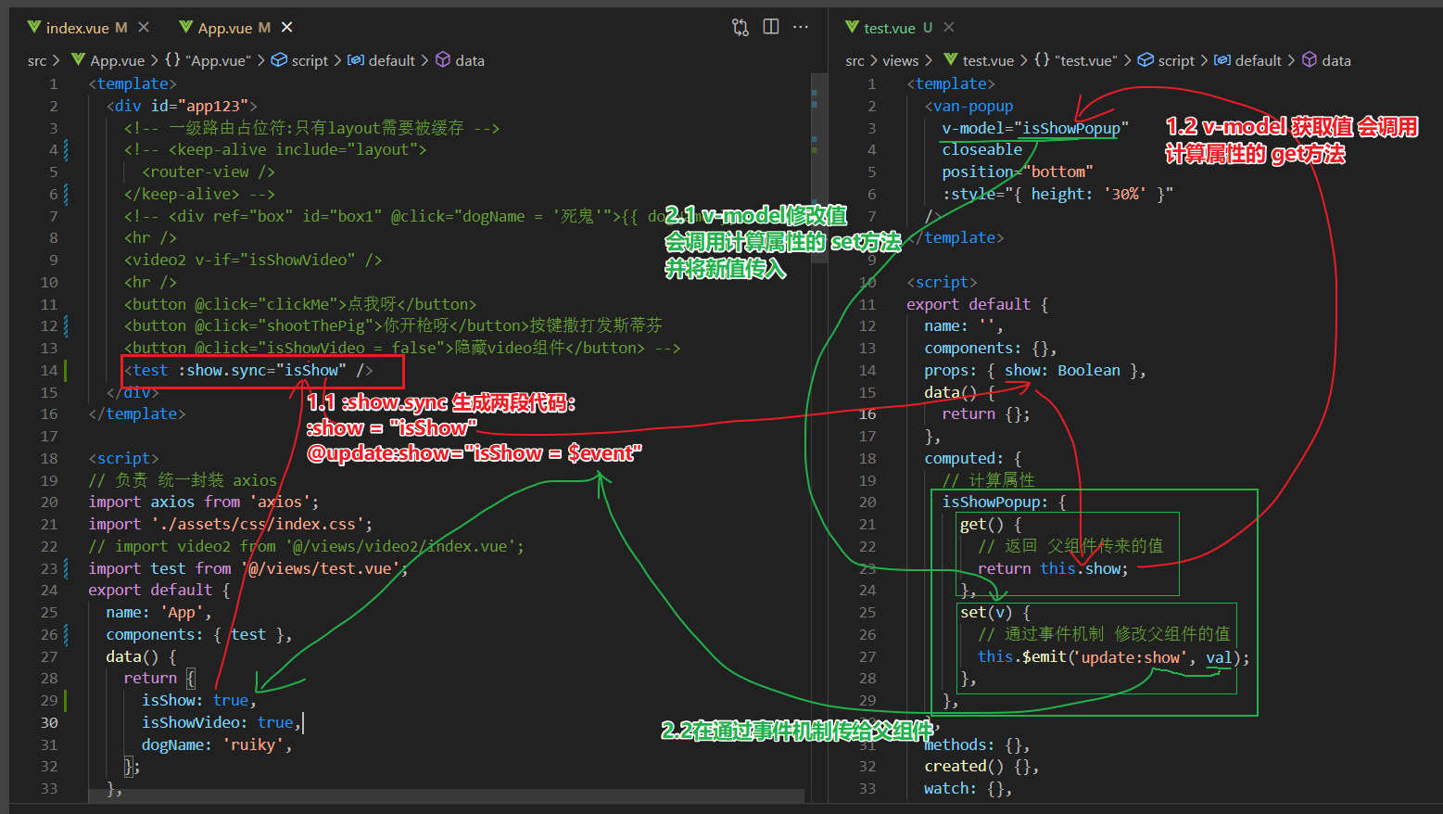Click components: {}, line in test.vue

click(x=991, y=348)
